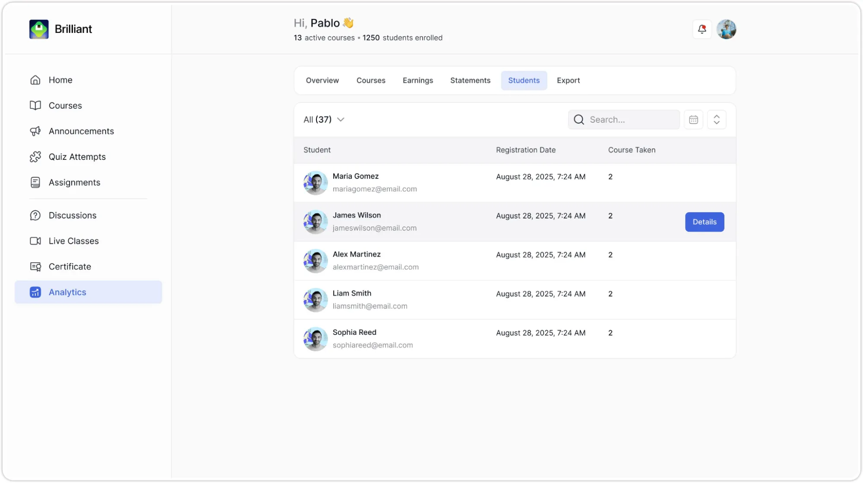863x483 pixels.
Task: Click the search magnifier icon
Action: [x=579, y=120]
